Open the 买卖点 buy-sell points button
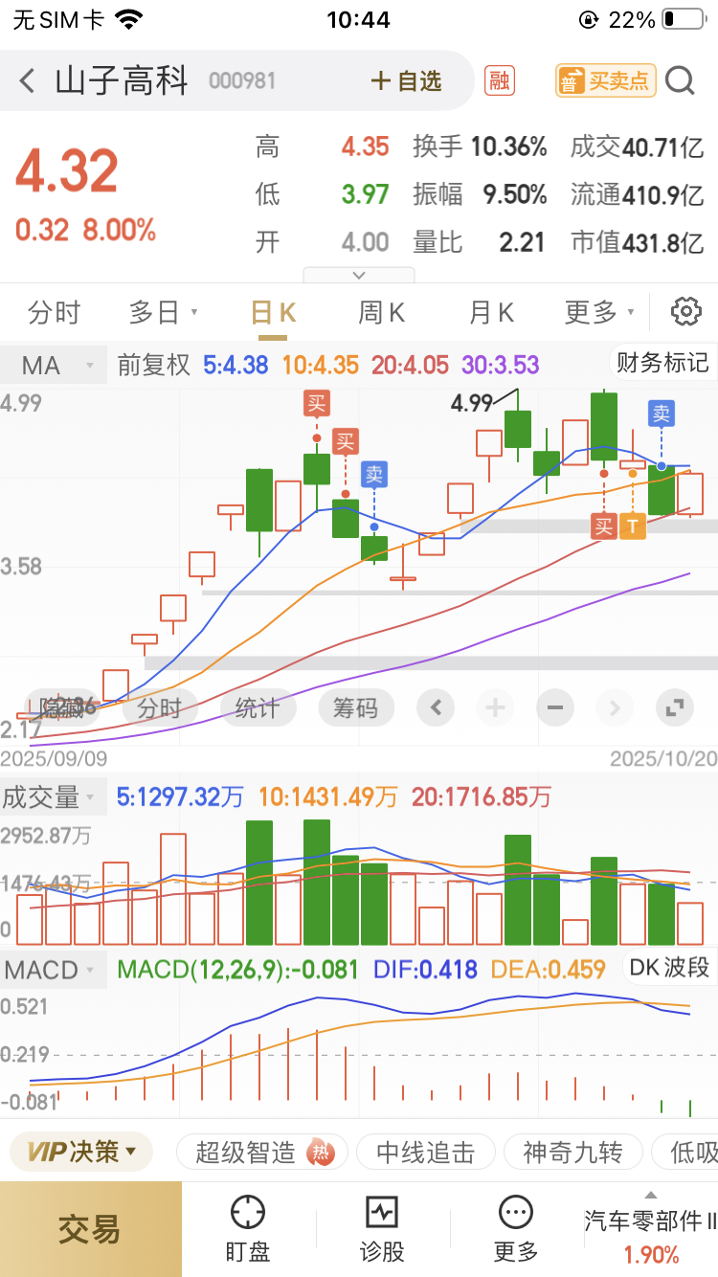This screenshot has height=1277, width=718. coord(604,80)
